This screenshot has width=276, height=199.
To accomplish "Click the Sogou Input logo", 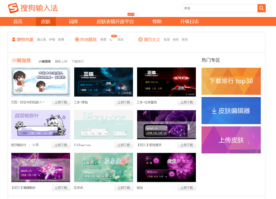I will pos(33,8).
